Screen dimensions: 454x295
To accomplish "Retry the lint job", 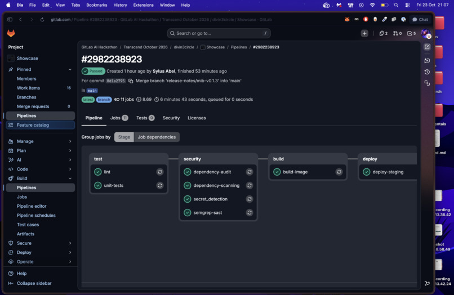I will pyautogui.click(x=160, y=172).
